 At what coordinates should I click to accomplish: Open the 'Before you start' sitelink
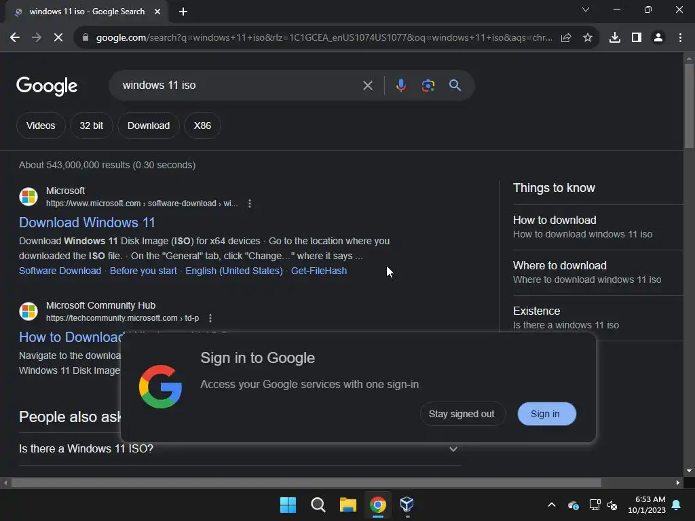(x=143, y=271)
